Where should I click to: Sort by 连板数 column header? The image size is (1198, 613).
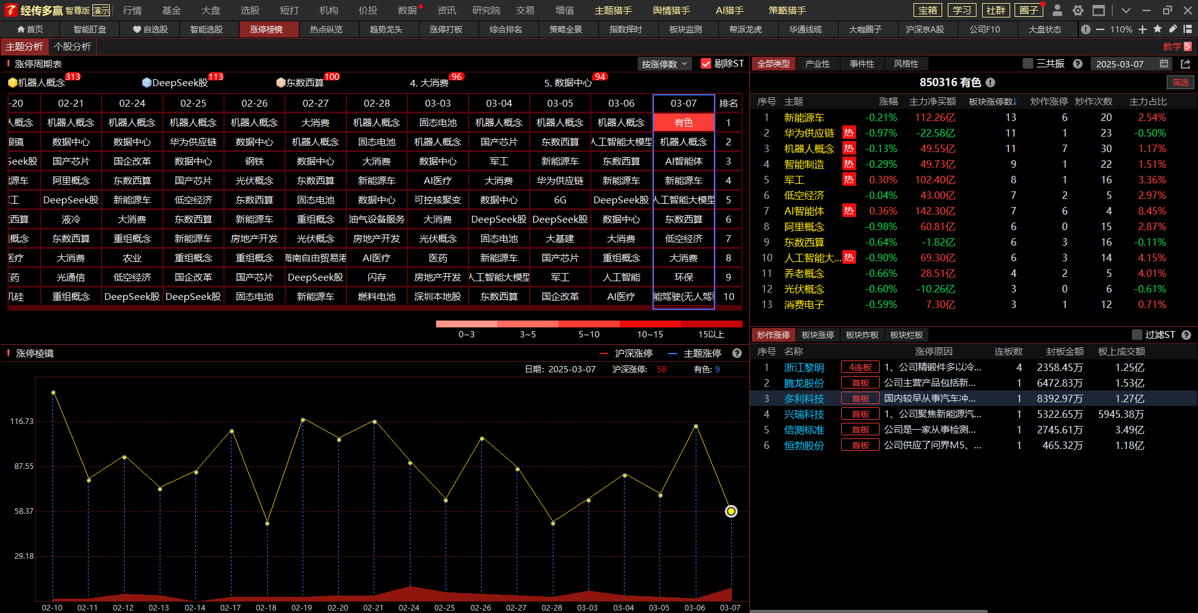(x=1008, y=352)
